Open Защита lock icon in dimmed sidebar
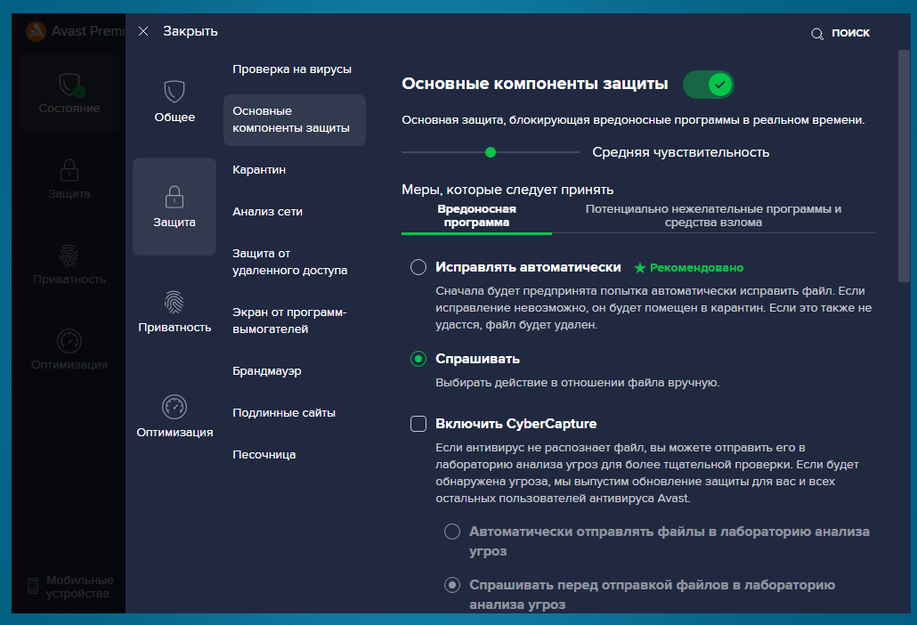The width and height of the screenshot is (917, 625). click(69, 170)
